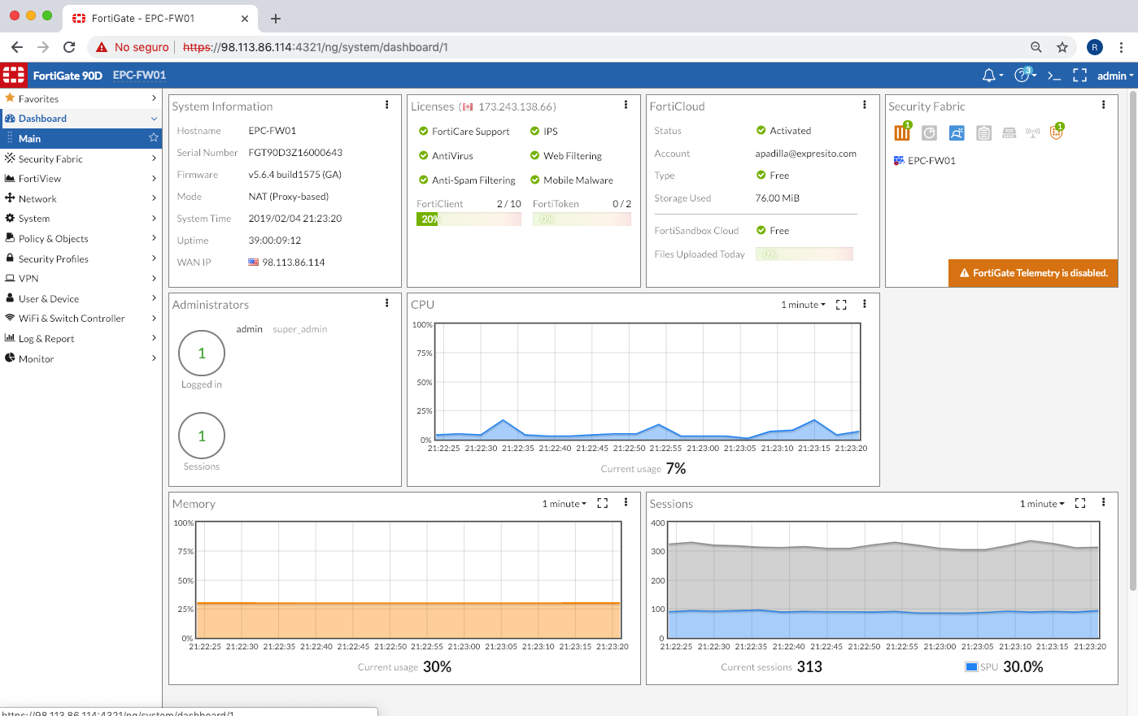
Task: Expand the Favorites menu section
Action: [81, 98]
